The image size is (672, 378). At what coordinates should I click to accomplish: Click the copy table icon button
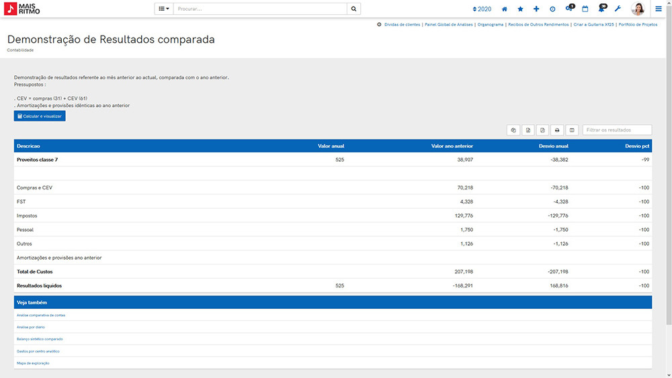[x=513, y=130]
